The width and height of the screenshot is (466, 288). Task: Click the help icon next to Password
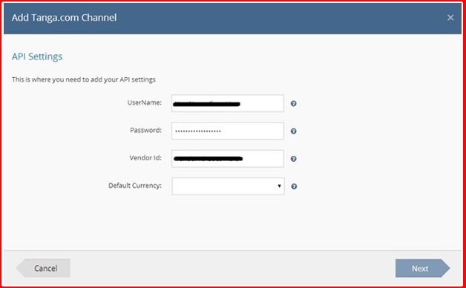[x=293, y=131]
